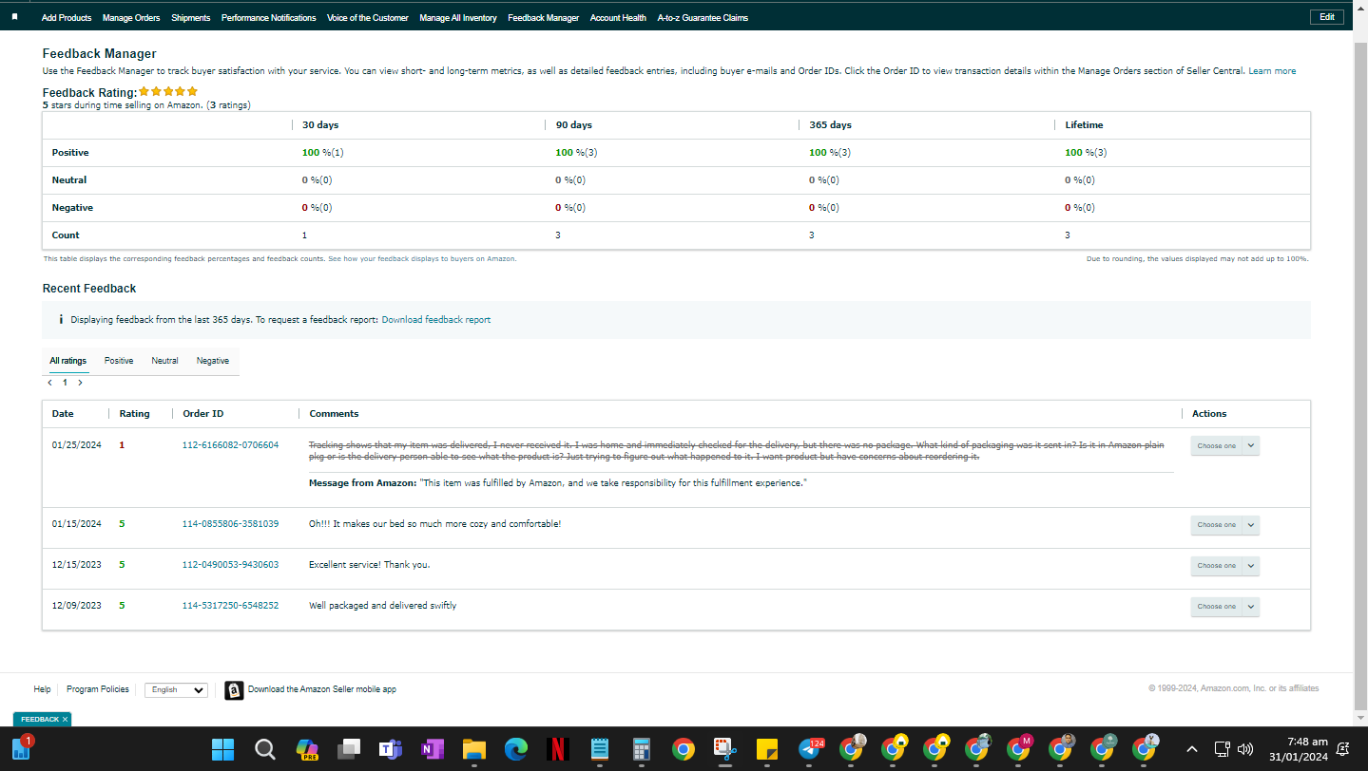Open network settings in system tray

click(1223, 749)
